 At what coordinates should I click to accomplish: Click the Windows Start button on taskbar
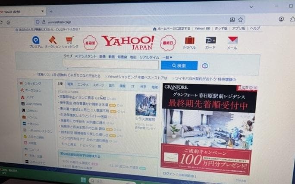coord(83,180)
